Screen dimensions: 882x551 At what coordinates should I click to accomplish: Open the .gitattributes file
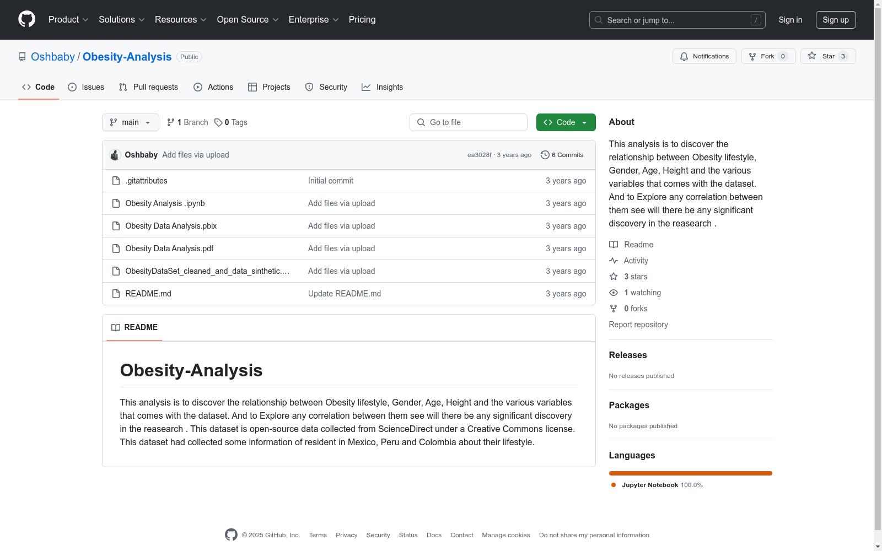point(146,181)
